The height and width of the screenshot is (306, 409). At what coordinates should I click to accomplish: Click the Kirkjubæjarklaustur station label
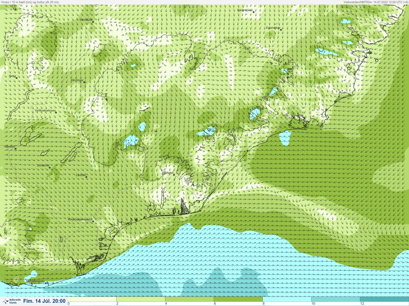(x=80, y=220)
